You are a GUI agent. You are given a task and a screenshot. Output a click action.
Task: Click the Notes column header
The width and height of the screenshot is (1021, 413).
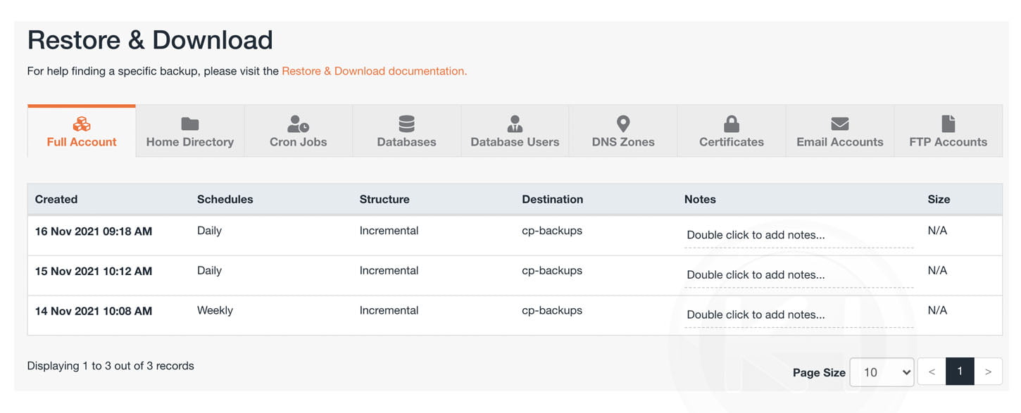click(x=700, y=199)
